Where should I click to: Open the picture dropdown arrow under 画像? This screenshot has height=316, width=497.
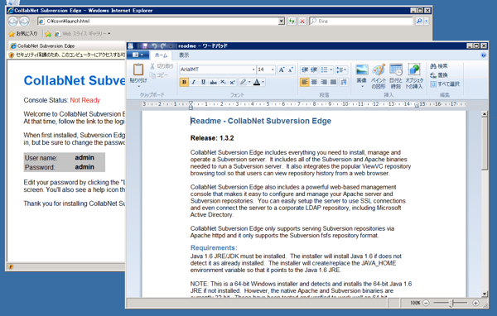click(362, 86)
